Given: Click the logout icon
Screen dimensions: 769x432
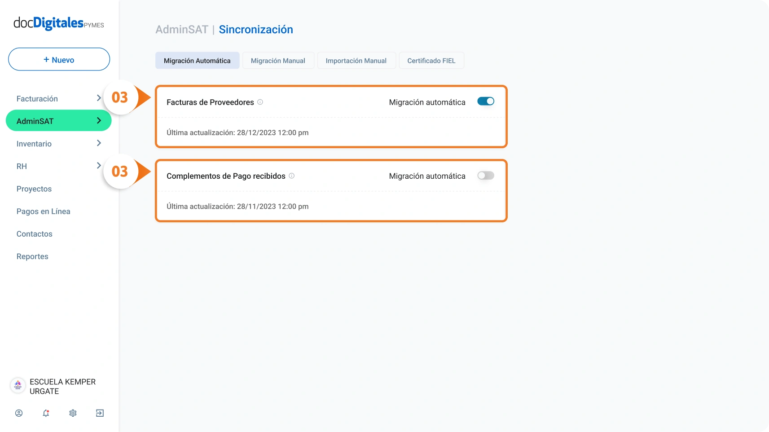Looking at the screenshot, I should click(100, 413).
